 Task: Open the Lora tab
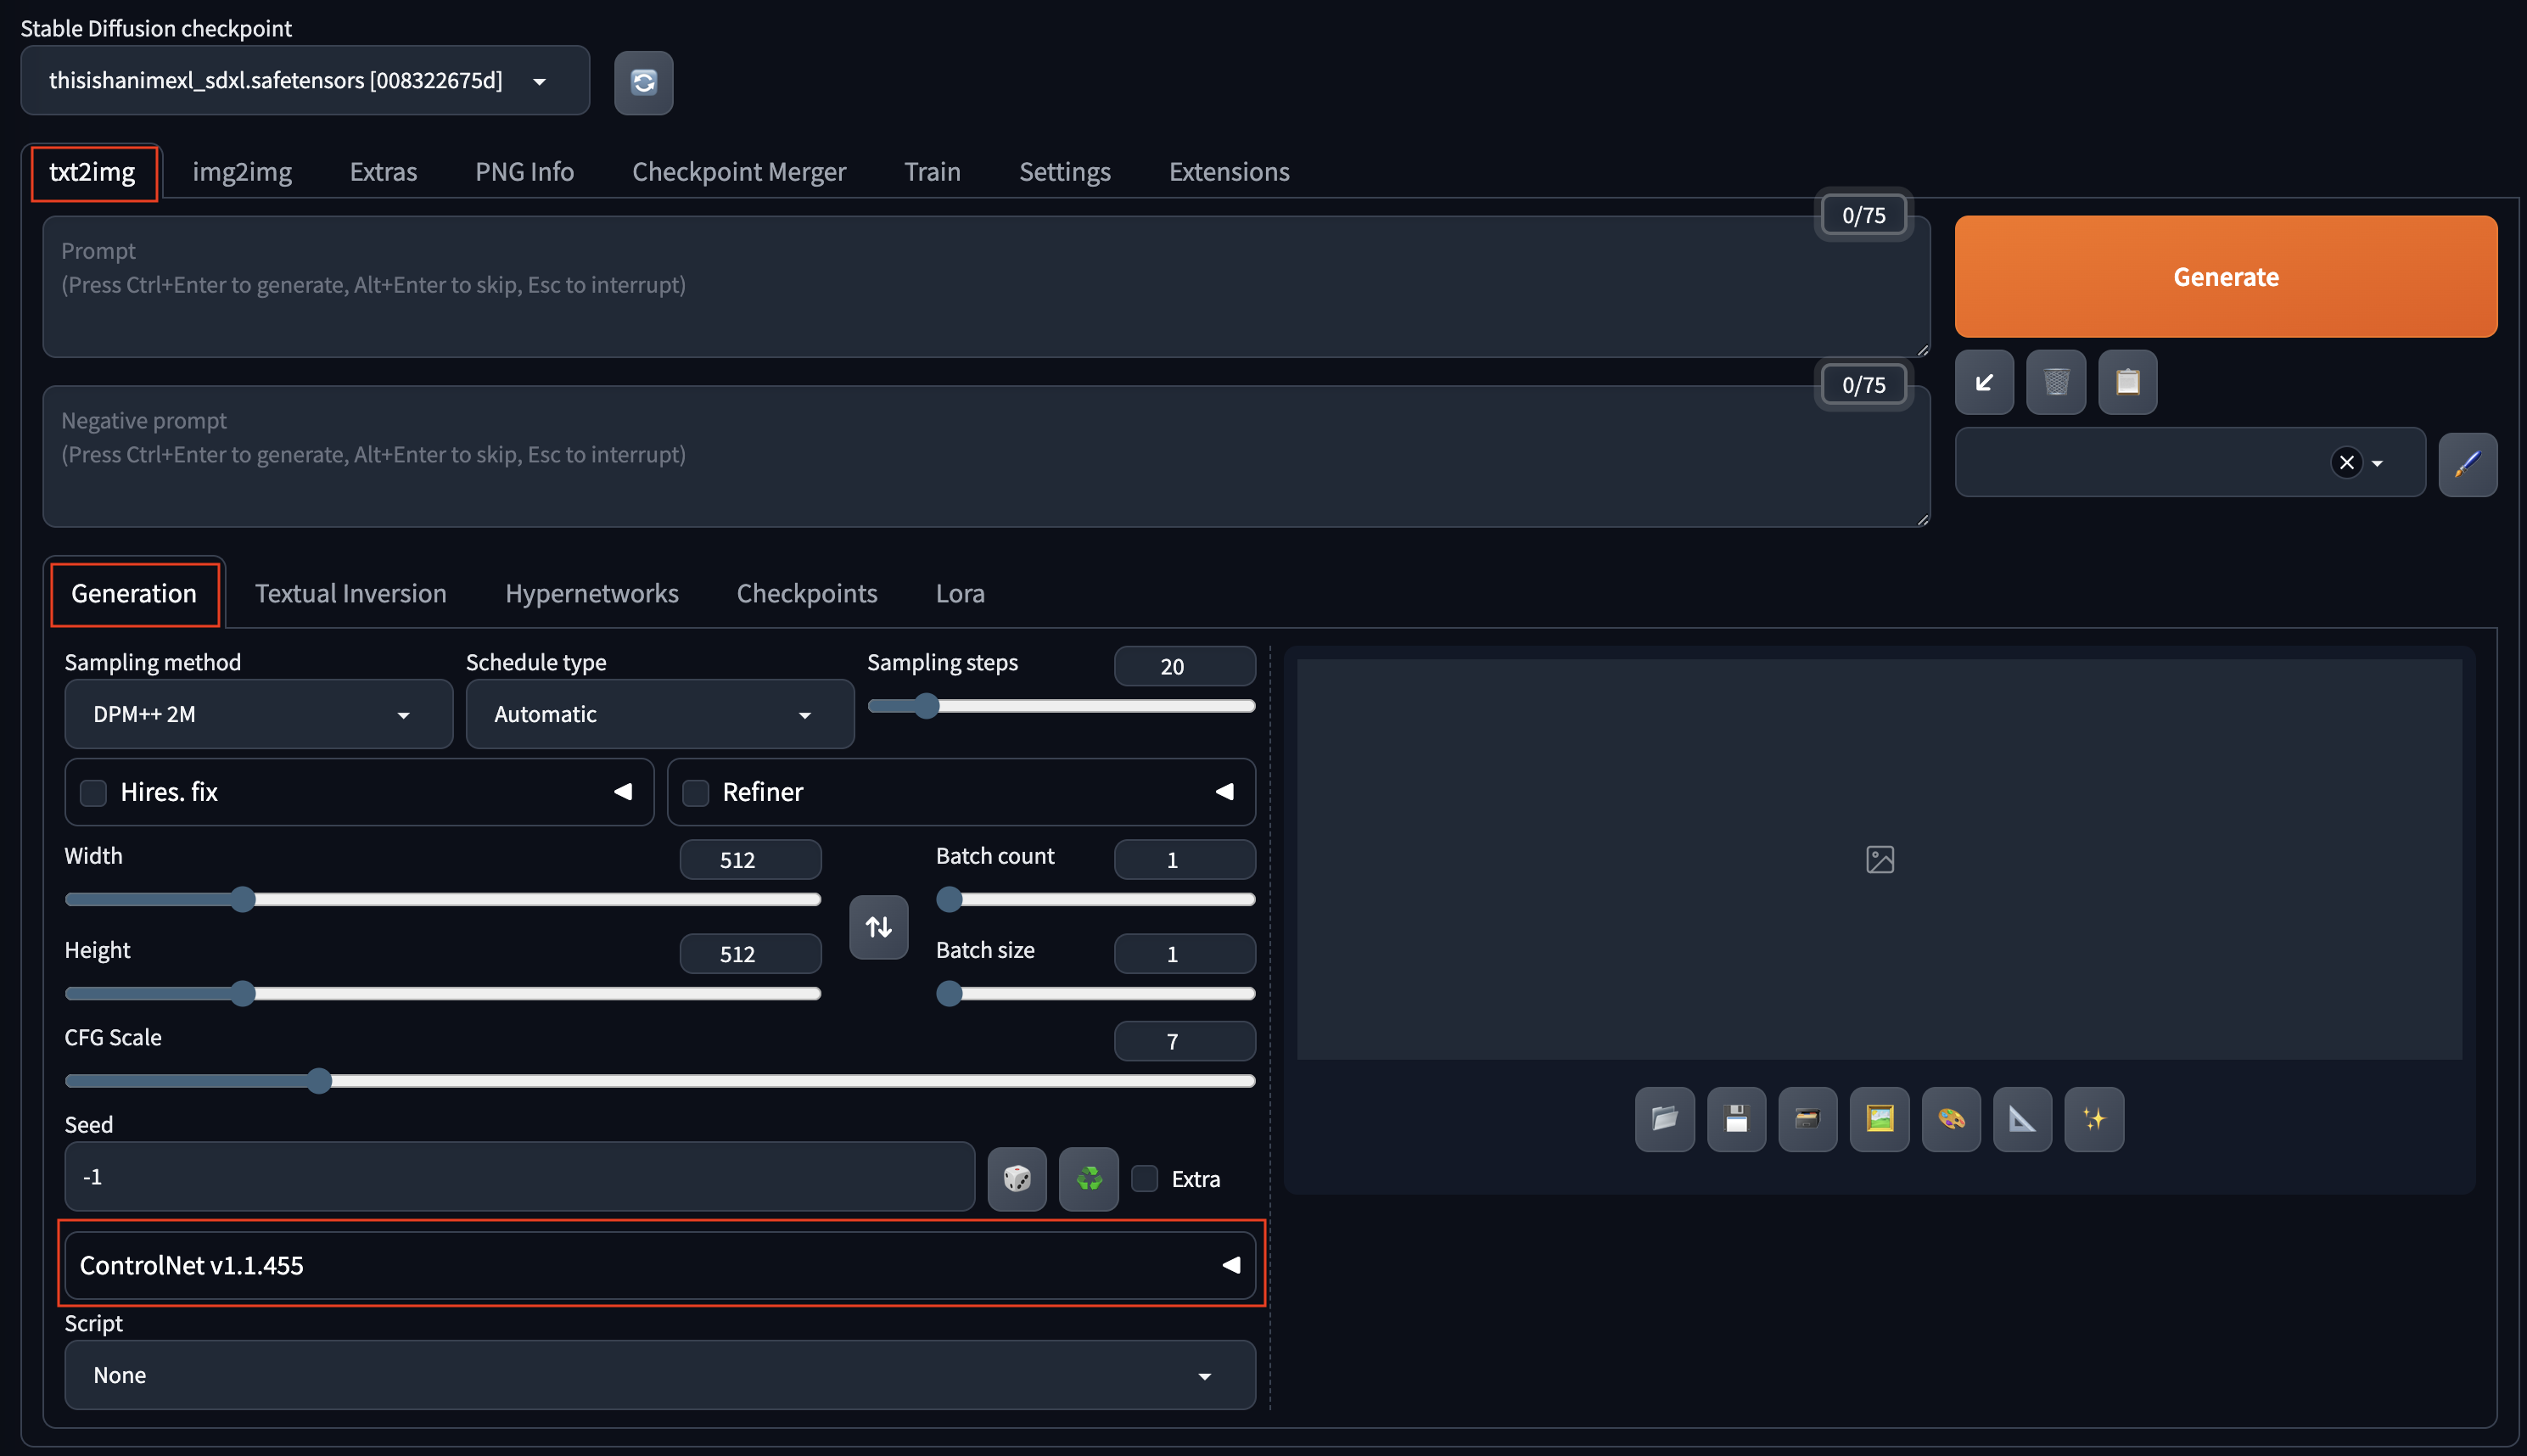point(959,594)
